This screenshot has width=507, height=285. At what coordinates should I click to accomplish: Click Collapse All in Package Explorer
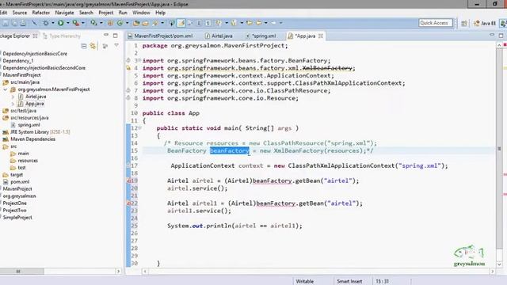[x=84, y=46]
